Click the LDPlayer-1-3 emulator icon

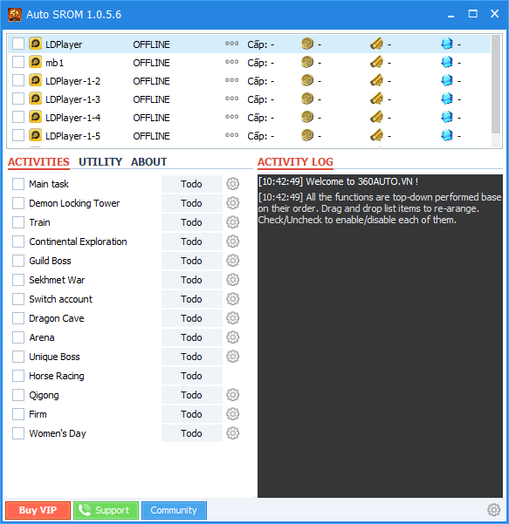(x=35, y=99)
